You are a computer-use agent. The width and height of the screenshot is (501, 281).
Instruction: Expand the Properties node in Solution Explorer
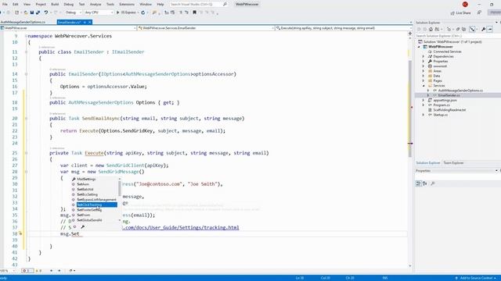point(424,61)
